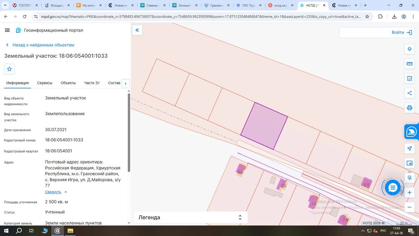Click the info panel vertical scrollbar
The image size is (419, 236).
[129, 133]
